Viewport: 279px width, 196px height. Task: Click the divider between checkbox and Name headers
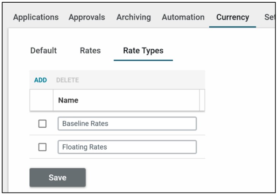point(53,100)
